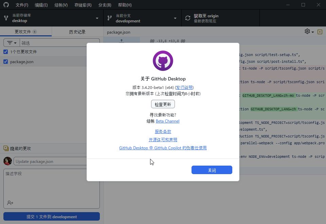Viewport: 326px width, 224px height.
Task: Open the 隐藏的更改 stashed changes row
Action: (52, 148)
